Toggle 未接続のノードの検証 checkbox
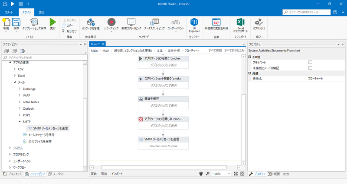The image size is (347, 184). [x=310, y=68]
